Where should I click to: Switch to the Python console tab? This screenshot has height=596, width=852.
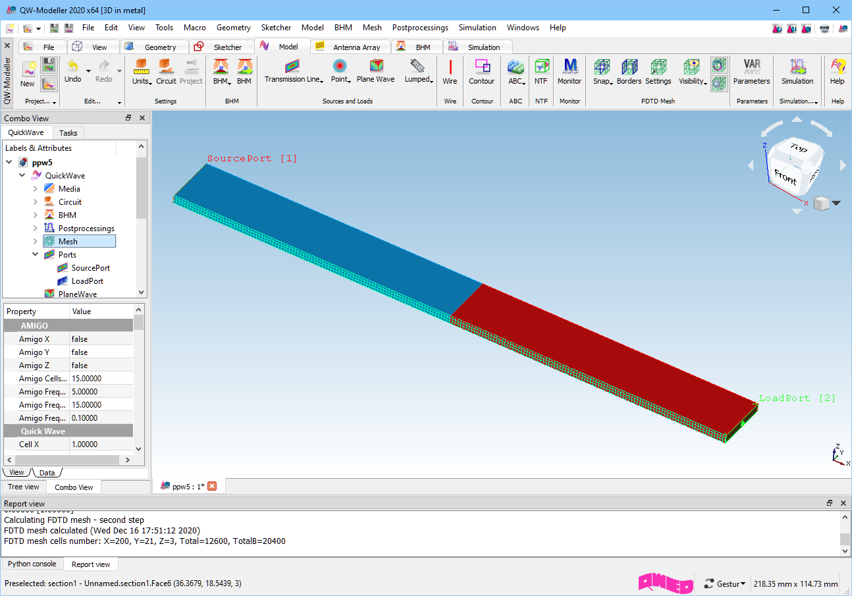[x=32, y=564]
